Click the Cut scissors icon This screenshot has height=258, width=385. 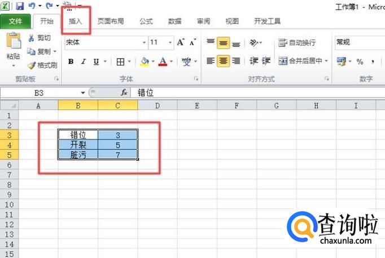tap(32, 38)
